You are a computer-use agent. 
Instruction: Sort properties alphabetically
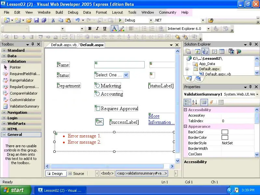194,102
